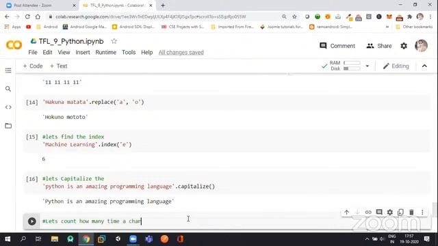The height and width of the screenshot is (246, 438).
Task: Open a new browser tab
Action: coord(163,5)
